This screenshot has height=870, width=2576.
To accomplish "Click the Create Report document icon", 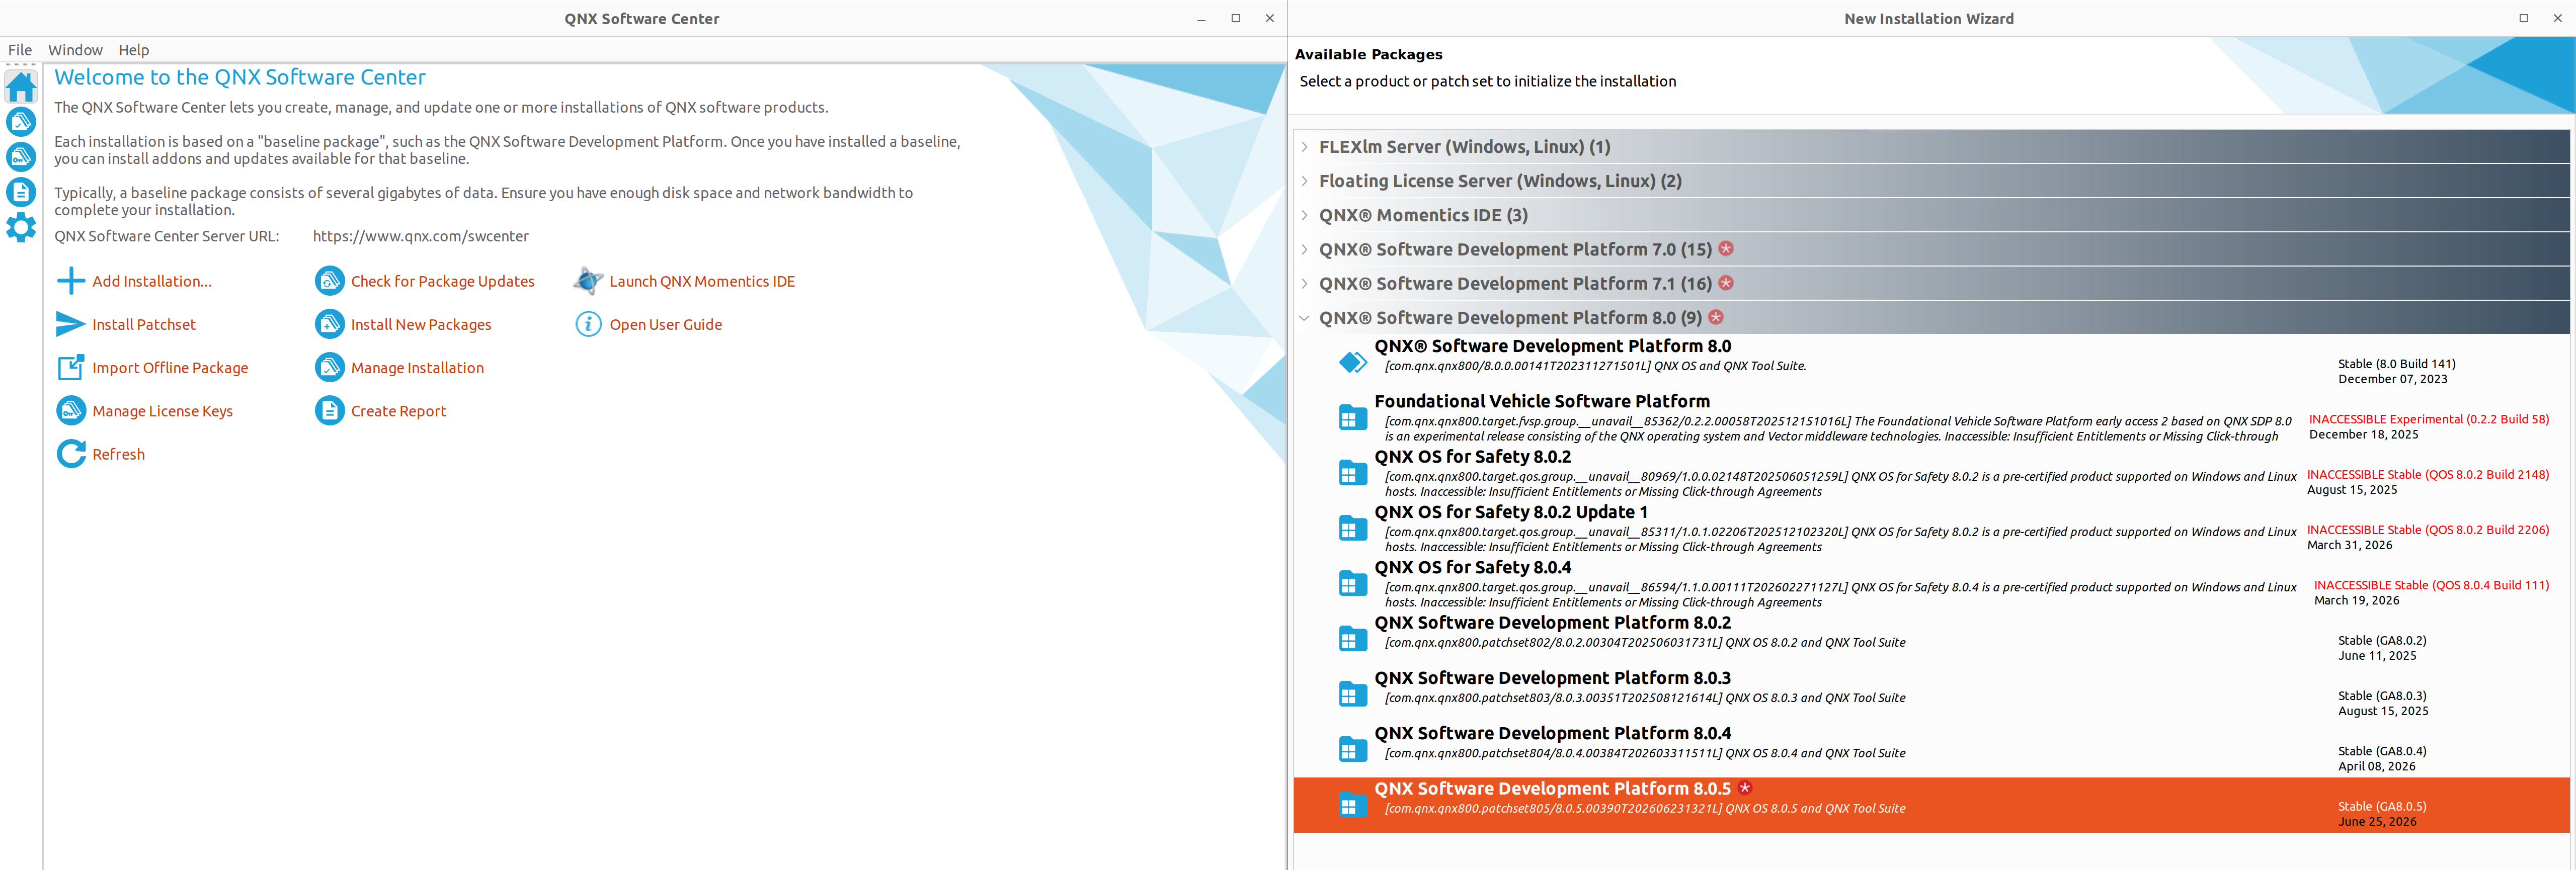I will pos(329,410).
